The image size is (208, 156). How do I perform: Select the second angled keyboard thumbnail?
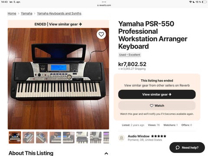click(28, 137)
